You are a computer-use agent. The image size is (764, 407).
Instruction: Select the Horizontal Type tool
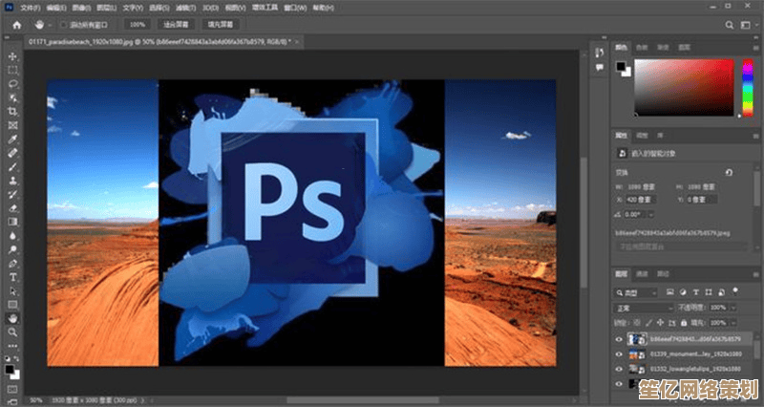point(12,277)
